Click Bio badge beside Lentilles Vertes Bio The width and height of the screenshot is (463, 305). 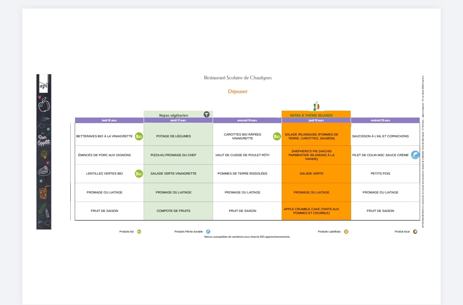(139, 174)
